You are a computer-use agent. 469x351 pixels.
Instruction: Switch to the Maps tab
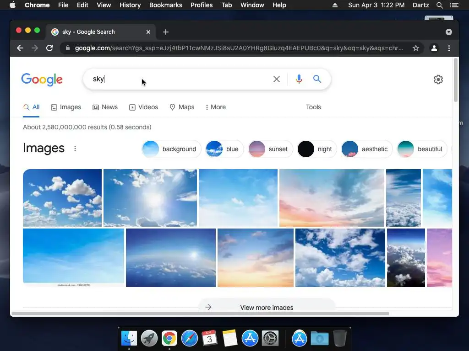pos(182,107)
